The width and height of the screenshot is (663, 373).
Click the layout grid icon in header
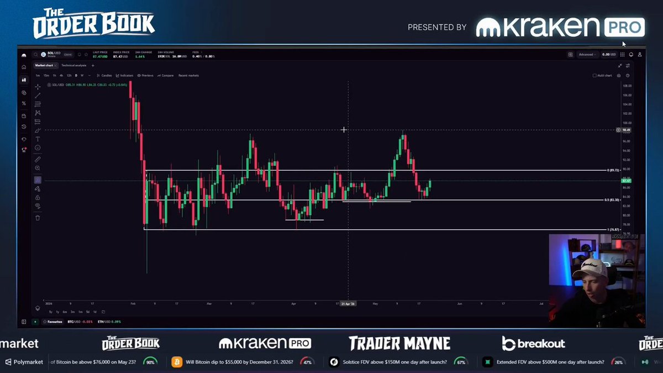pos(570,55)
